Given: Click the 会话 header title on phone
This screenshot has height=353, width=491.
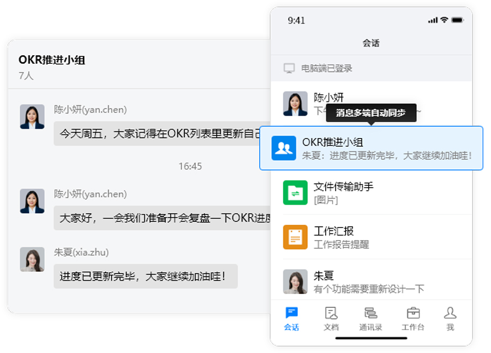Looking at the screenshot, I should (x=371, y=43).
